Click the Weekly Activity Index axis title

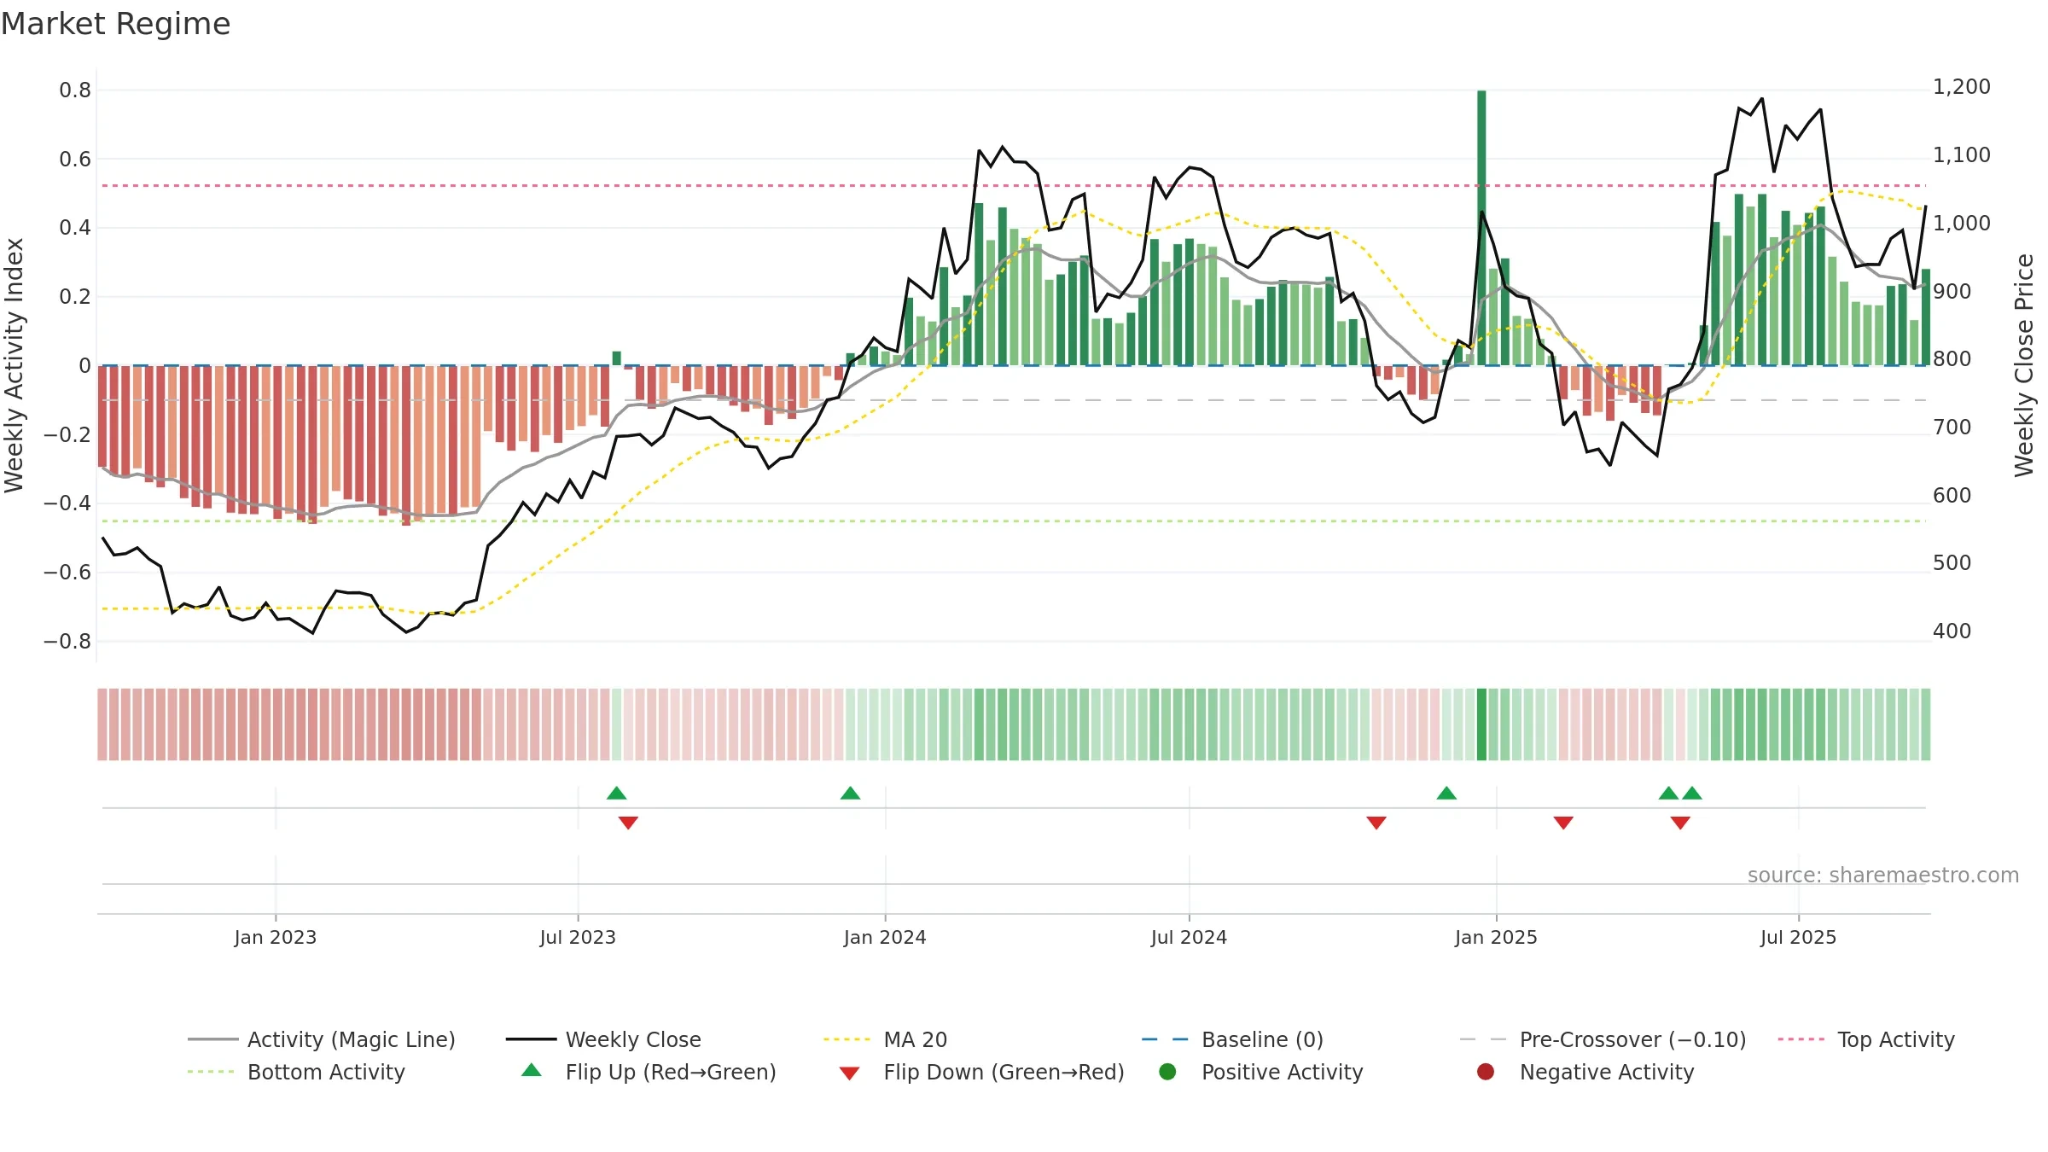(x=15, y=365)
